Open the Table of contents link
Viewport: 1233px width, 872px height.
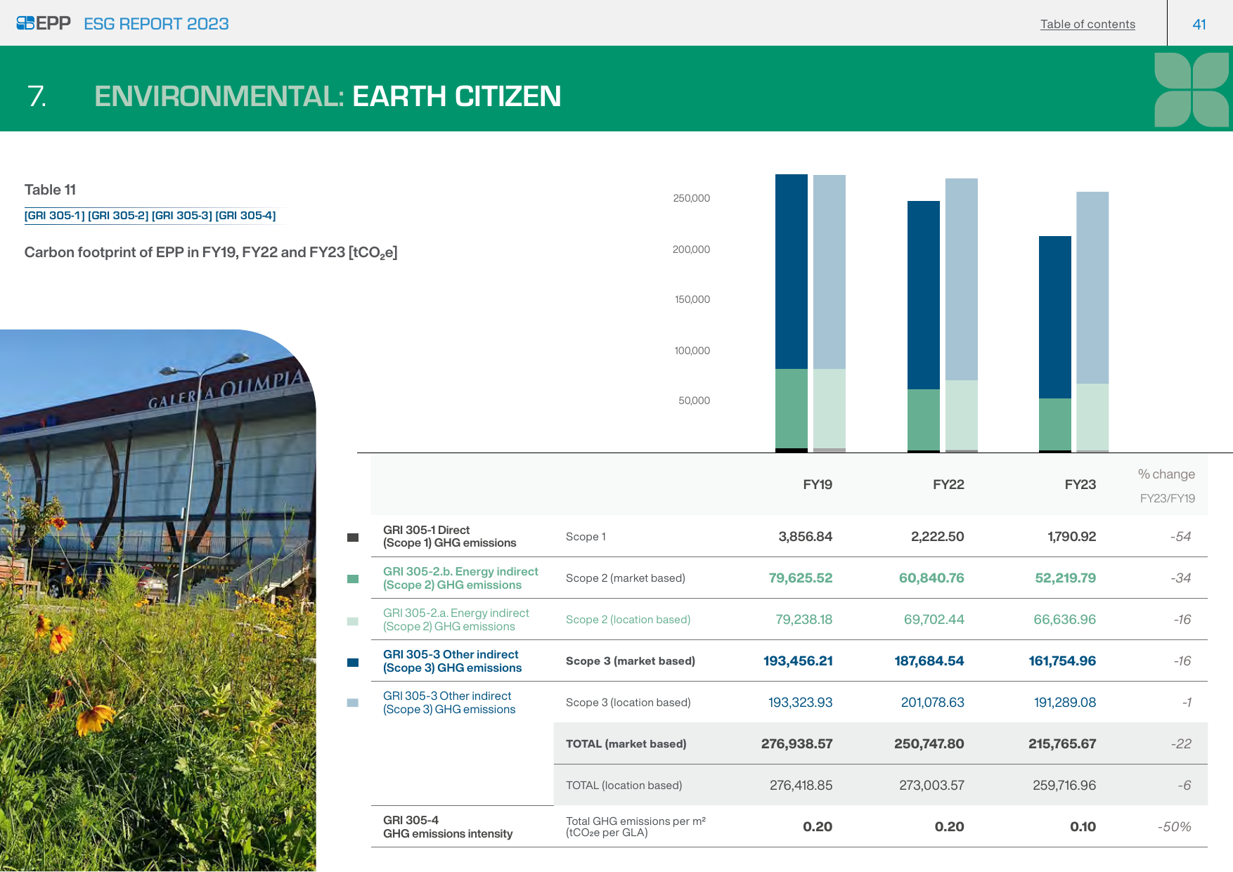coord(1087,24)
